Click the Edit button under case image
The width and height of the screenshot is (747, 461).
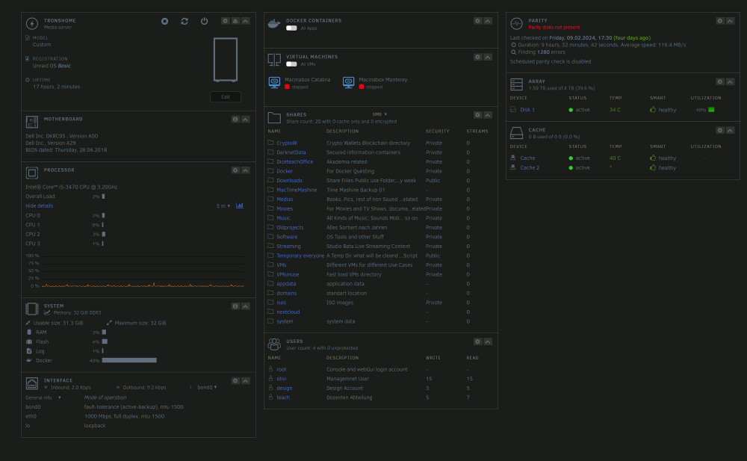226,97
